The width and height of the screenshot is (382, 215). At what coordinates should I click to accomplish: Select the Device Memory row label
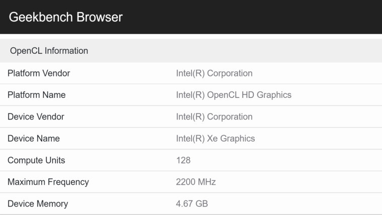[x=38, y=204]
